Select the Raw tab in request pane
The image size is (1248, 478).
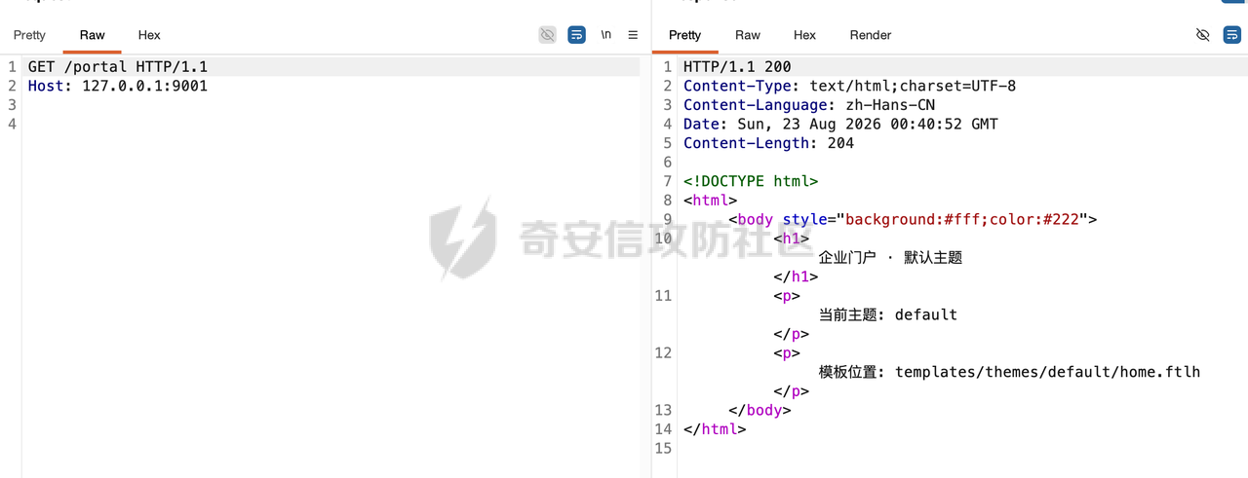click(93, 35)
